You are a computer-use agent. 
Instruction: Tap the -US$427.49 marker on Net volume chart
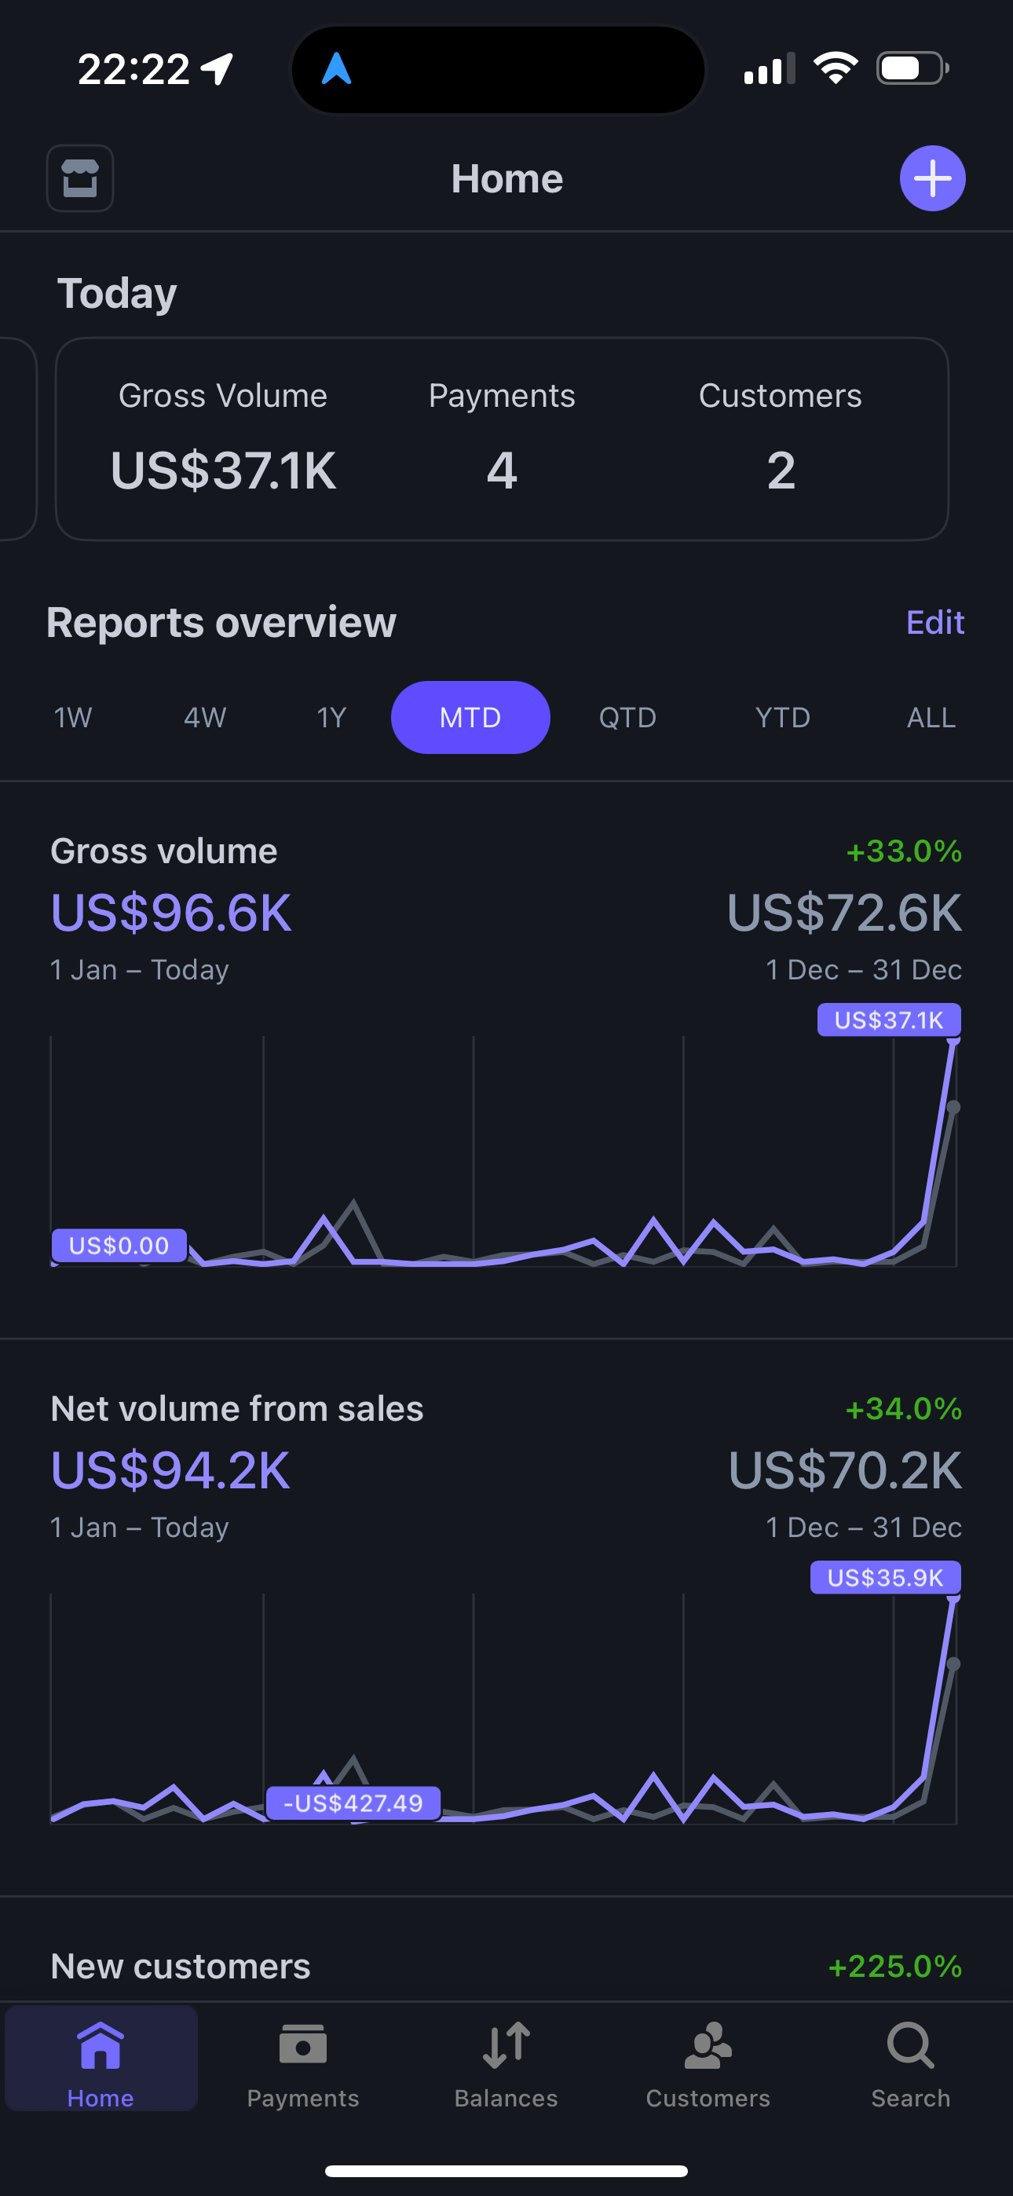[353, 1803]
